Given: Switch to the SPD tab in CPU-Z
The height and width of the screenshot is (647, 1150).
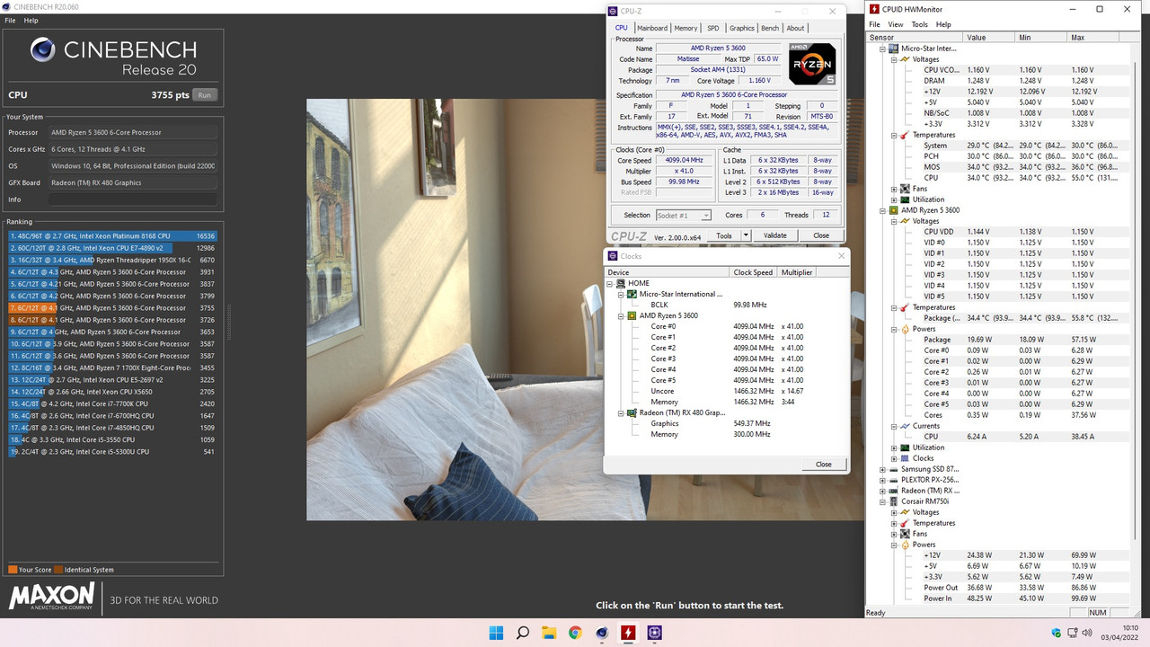Looking at the screenshot, I should (712, 28).
